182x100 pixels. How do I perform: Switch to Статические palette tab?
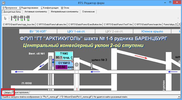coord(88,12)
